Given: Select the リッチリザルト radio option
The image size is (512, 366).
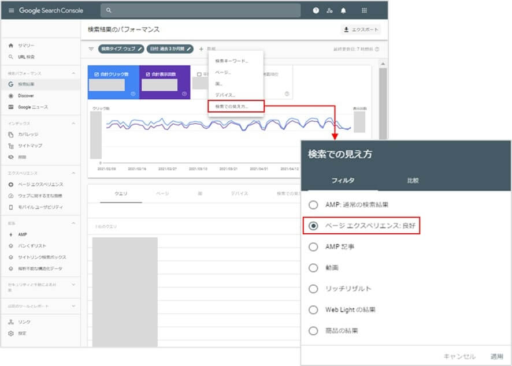Looking at the screenshot, I should coord(313,289).
